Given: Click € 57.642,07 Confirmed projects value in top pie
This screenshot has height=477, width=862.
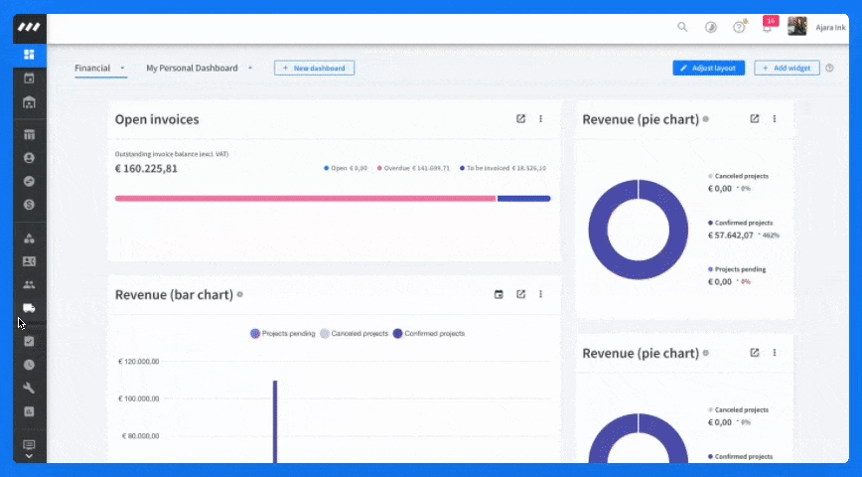Looking at the screenshot, I should [x=731, y=236].
